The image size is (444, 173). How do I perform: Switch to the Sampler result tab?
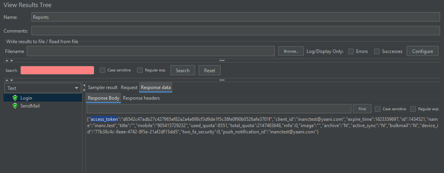(102, 87)
